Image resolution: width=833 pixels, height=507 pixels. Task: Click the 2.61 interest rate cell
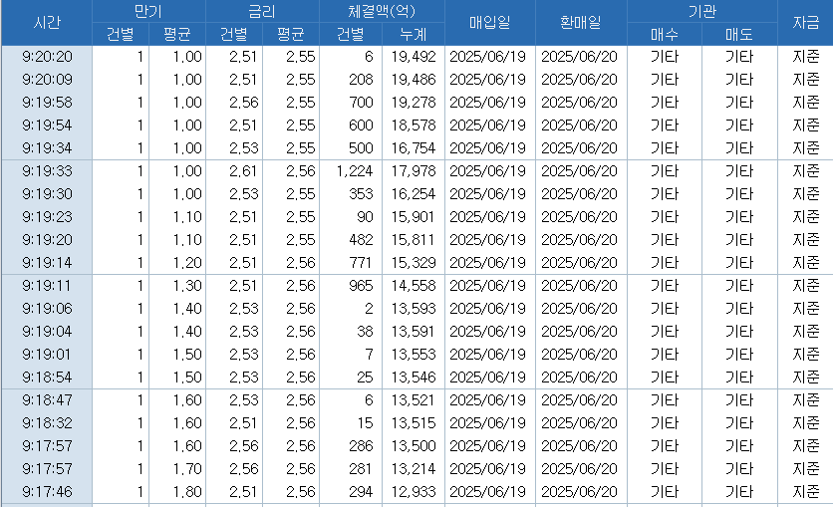pyautogui.click(x=243, y=171)
